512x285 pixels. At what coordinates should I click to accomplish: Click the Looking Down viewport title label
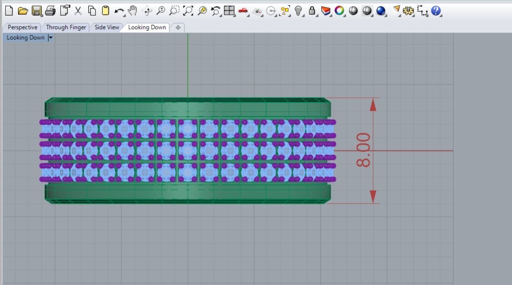point(26,38)
